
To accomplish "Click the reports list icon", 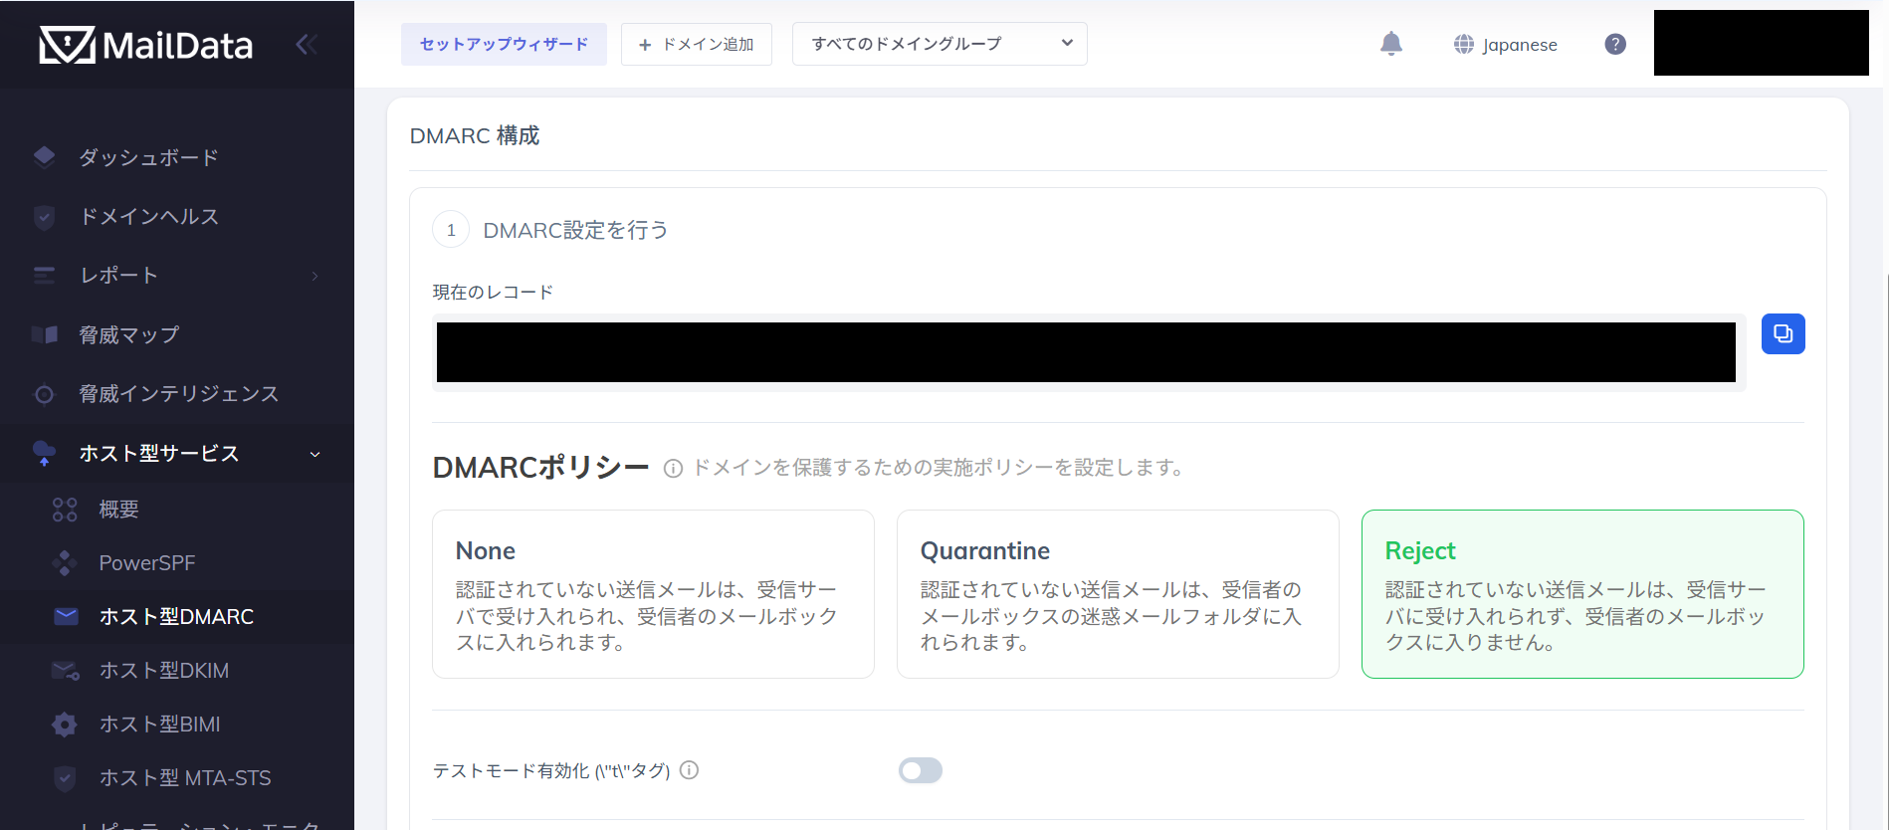I will pos(44,275).
